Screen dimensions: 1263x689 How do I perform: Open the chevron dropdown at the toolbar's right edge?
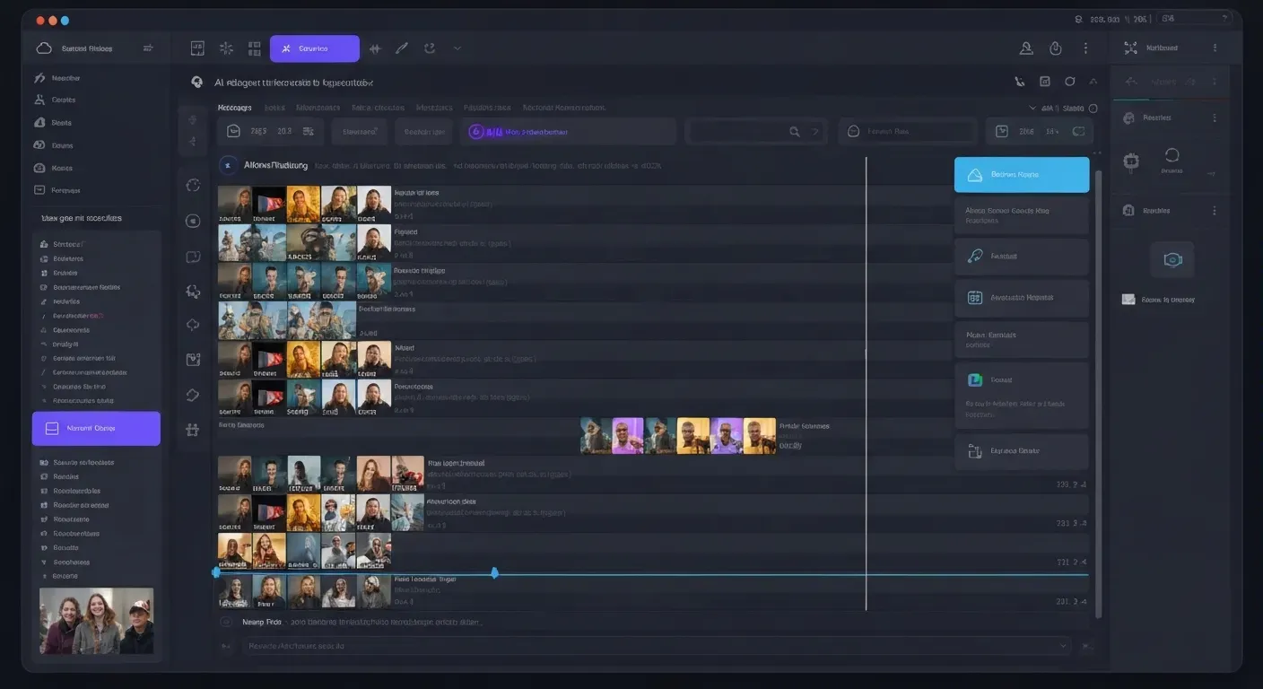point(457,48)
